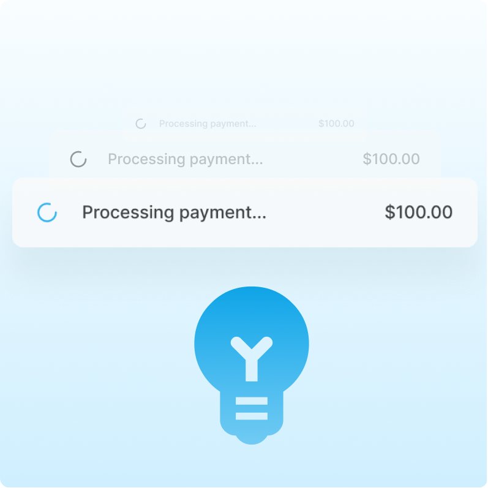Viewport: 488px width, 488px height.
Task: Click the upper stripe on the bulb base
Action: (252, 401)
